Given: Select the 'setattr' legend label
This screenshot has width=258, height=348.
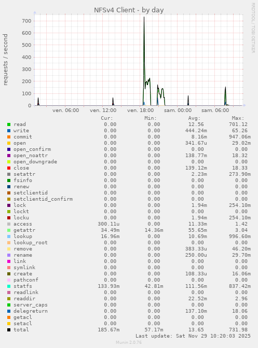Looking at the screenshot, I should pos(24,174).
